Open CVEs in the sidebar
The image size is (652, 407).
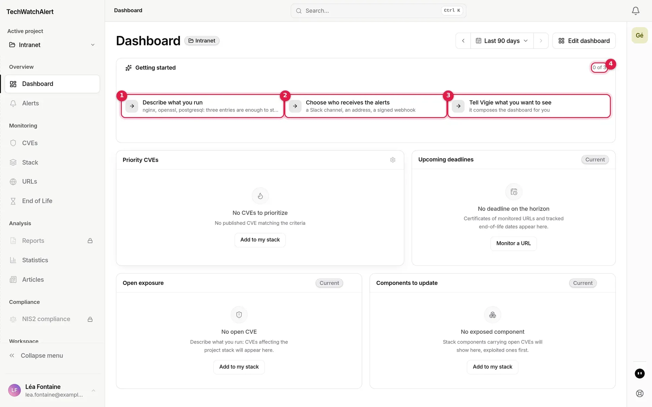pyautogui.click(x=52, y=143)
